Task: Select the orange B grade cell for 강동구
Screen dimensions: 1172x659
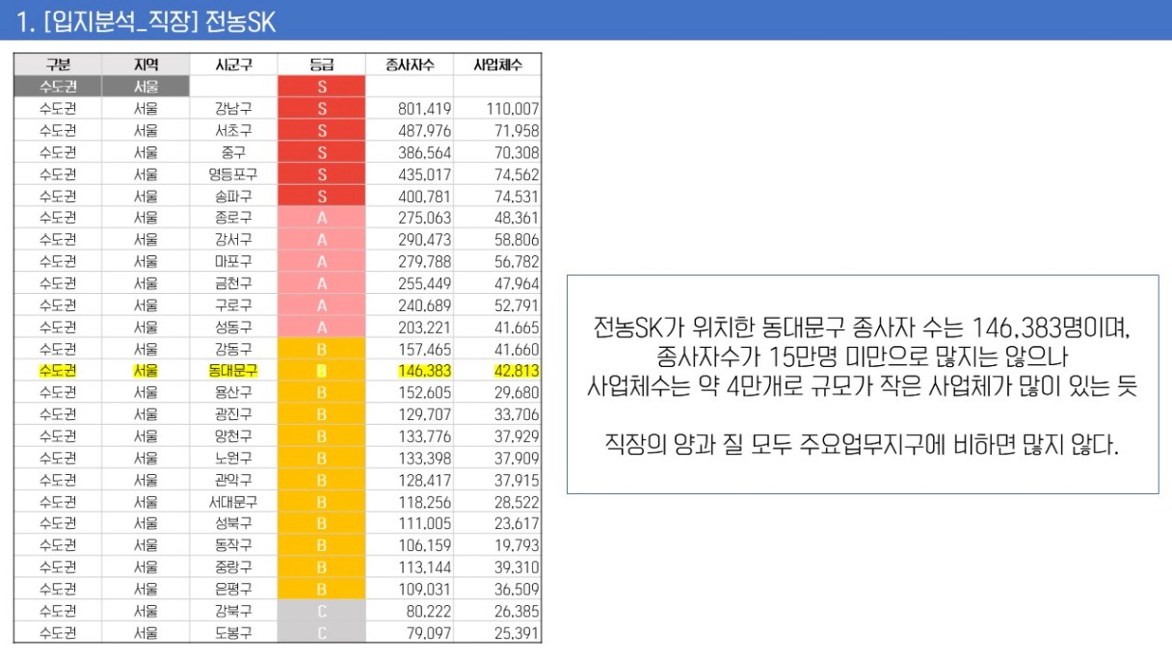Action: pyautogui.click(x=322, y=349)
